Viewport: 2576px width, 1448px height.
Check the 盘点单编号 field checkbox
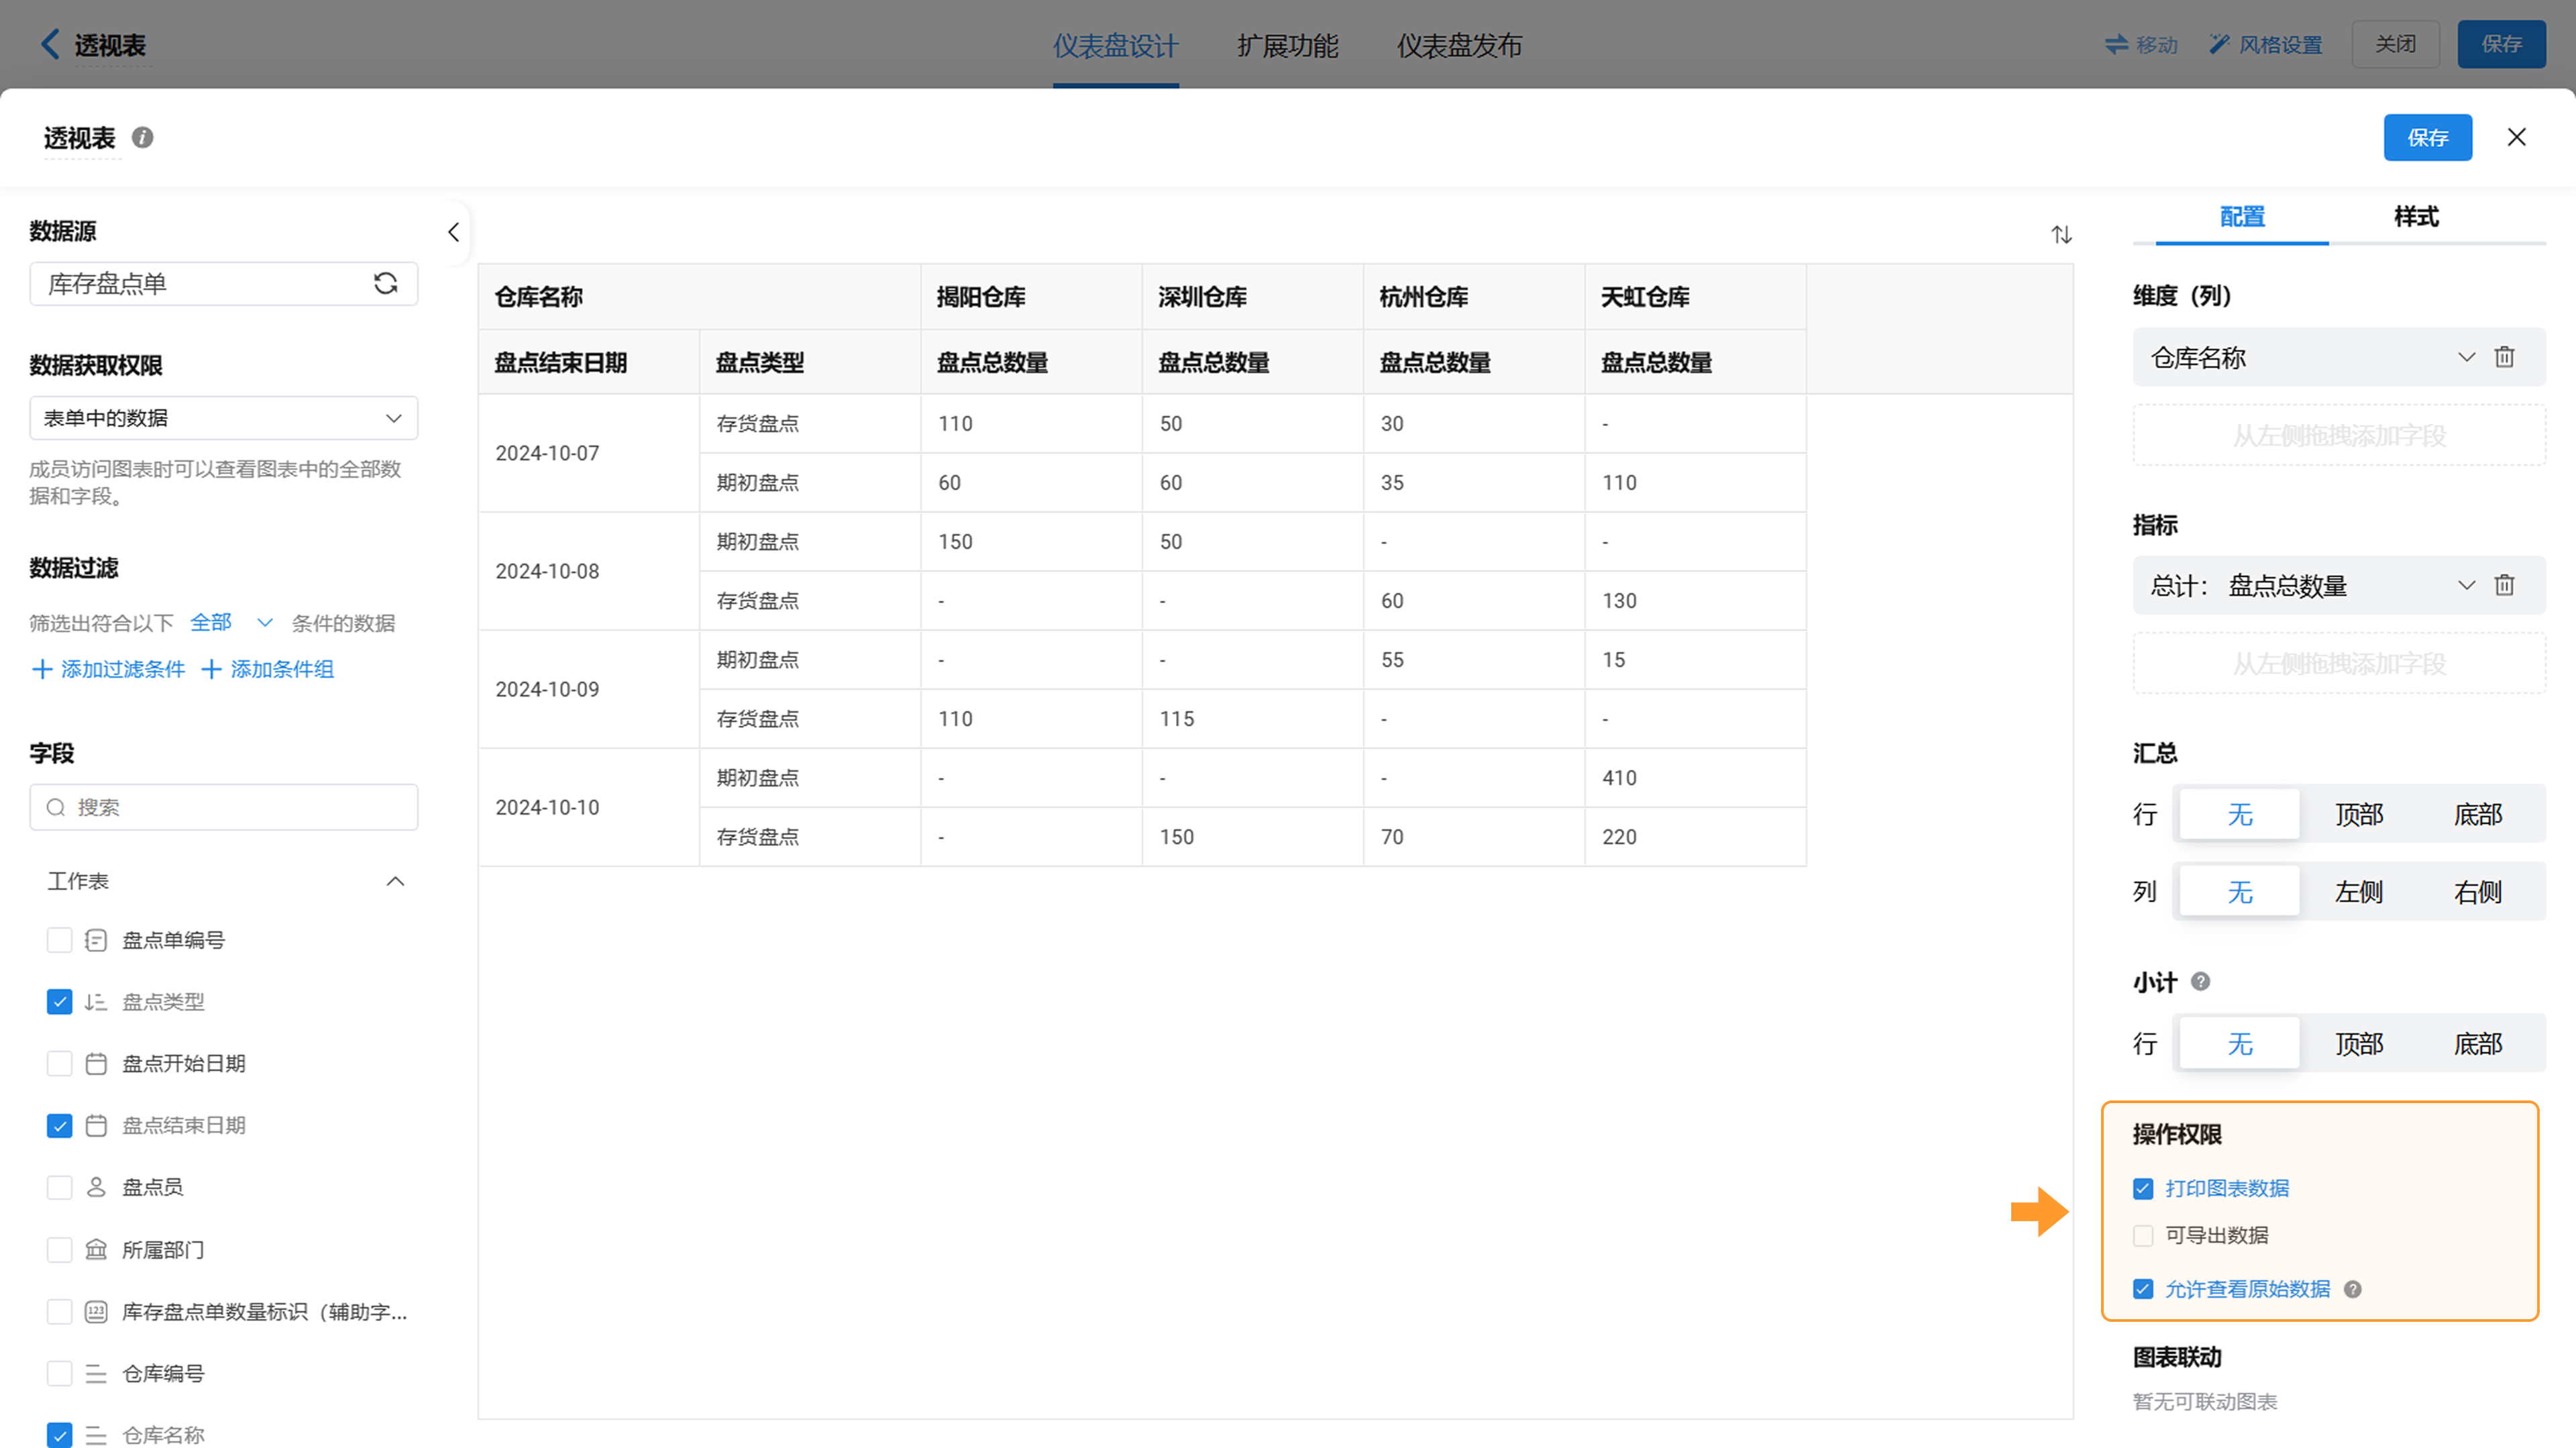pos(60,940)
